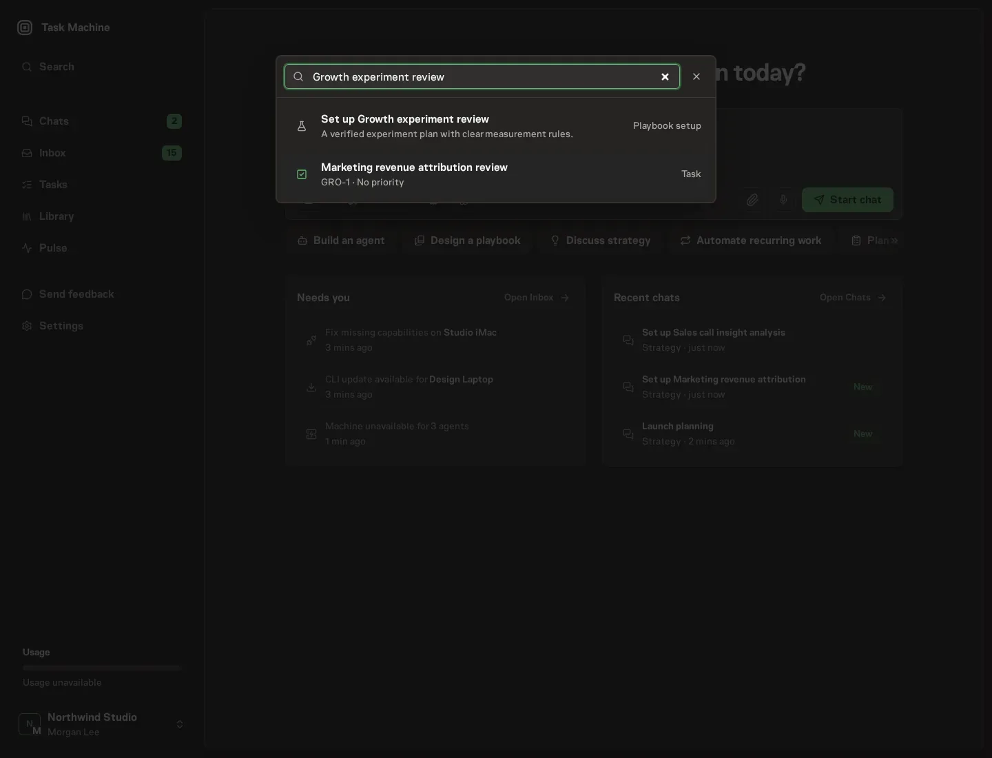Screen dimensions: 992x758
Task: Click the flask icon of playbook result
Action: 302,126
